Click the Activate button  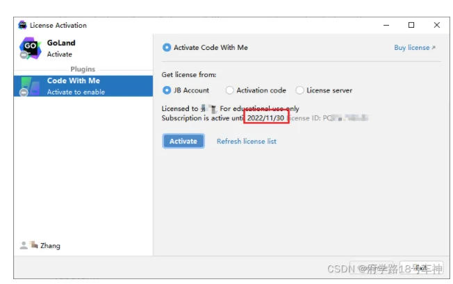pos(183,141)
